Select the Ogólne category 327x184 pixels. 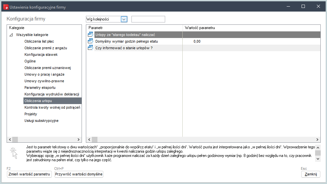tap(30, 61)
